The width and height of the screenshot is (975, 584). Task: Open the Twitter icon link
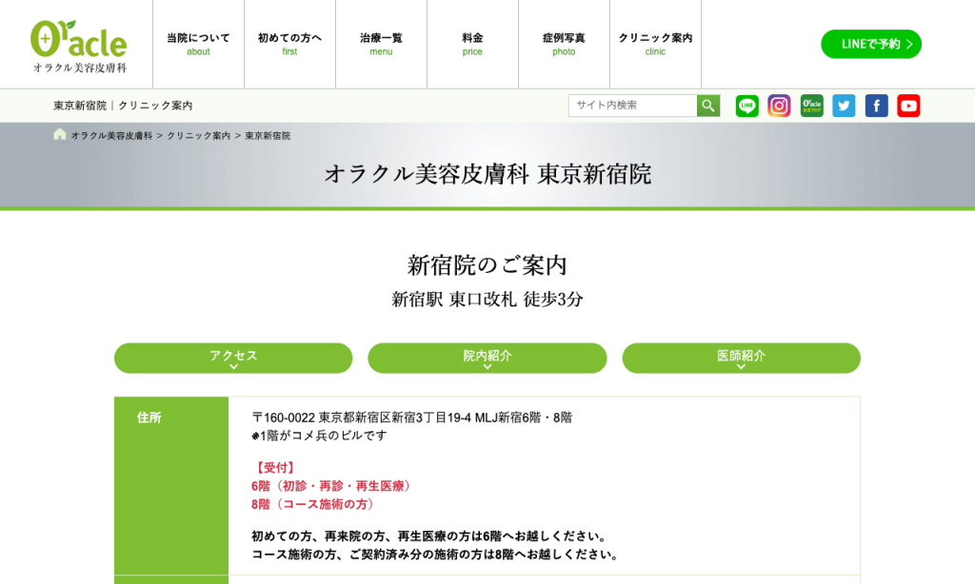844,106
